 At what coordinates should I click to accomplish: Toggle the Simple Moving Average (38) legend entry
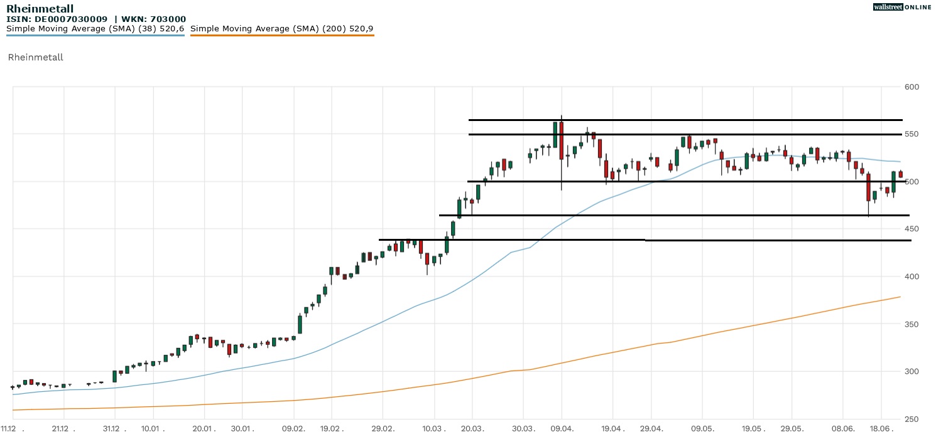tap(95, 29)
